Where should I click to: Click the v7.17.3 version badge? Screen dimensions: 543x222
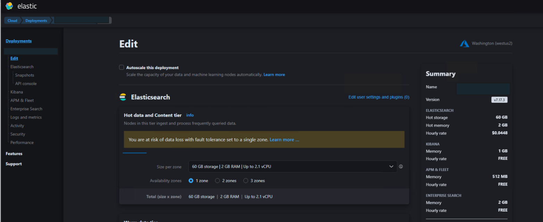coord(499,100)
